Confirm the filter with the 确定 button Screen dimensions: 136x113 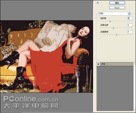(117, 3)
